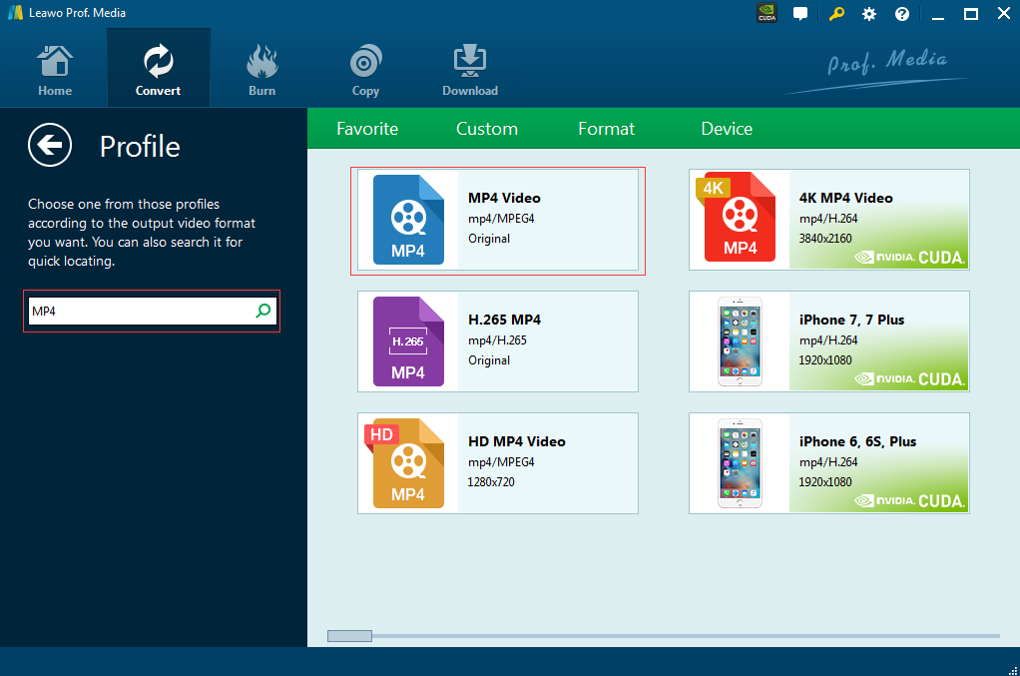Open the Download module
This screenshot has width=1020, height=676.
tap(470, 69)
